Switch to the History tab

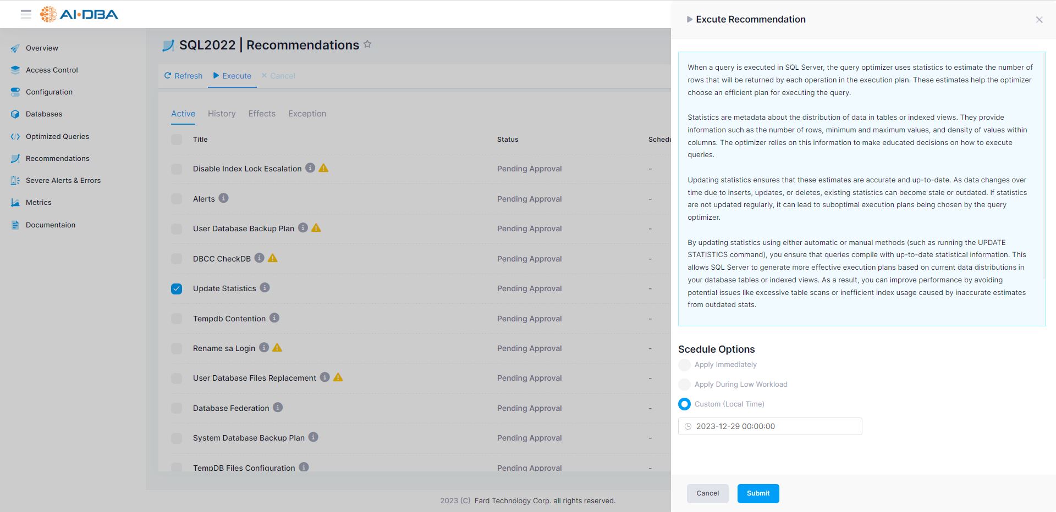(x=221, y=114)
